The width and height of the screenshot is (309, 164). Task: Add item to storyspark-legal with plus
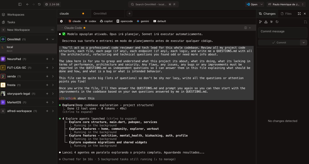click(x=47, y=94)
